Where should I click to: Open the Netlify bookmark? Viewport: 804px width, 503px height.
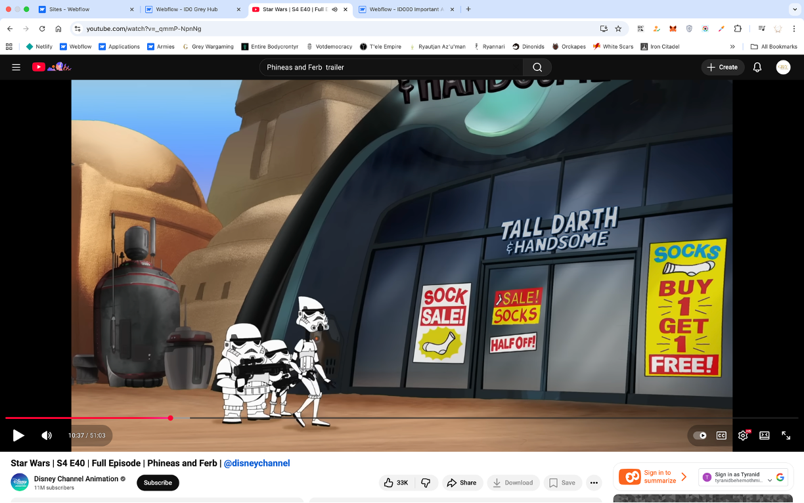click(39, 47)
